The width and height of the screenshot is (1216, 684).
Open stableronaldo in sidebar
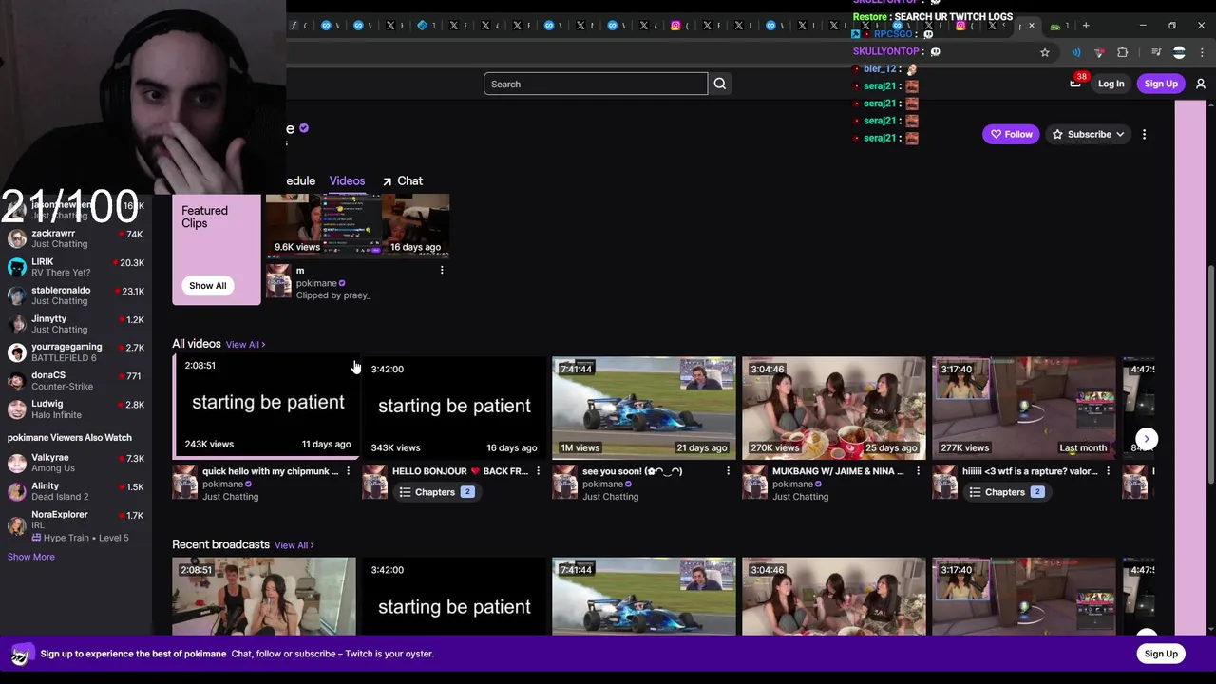tap(76, 295)
